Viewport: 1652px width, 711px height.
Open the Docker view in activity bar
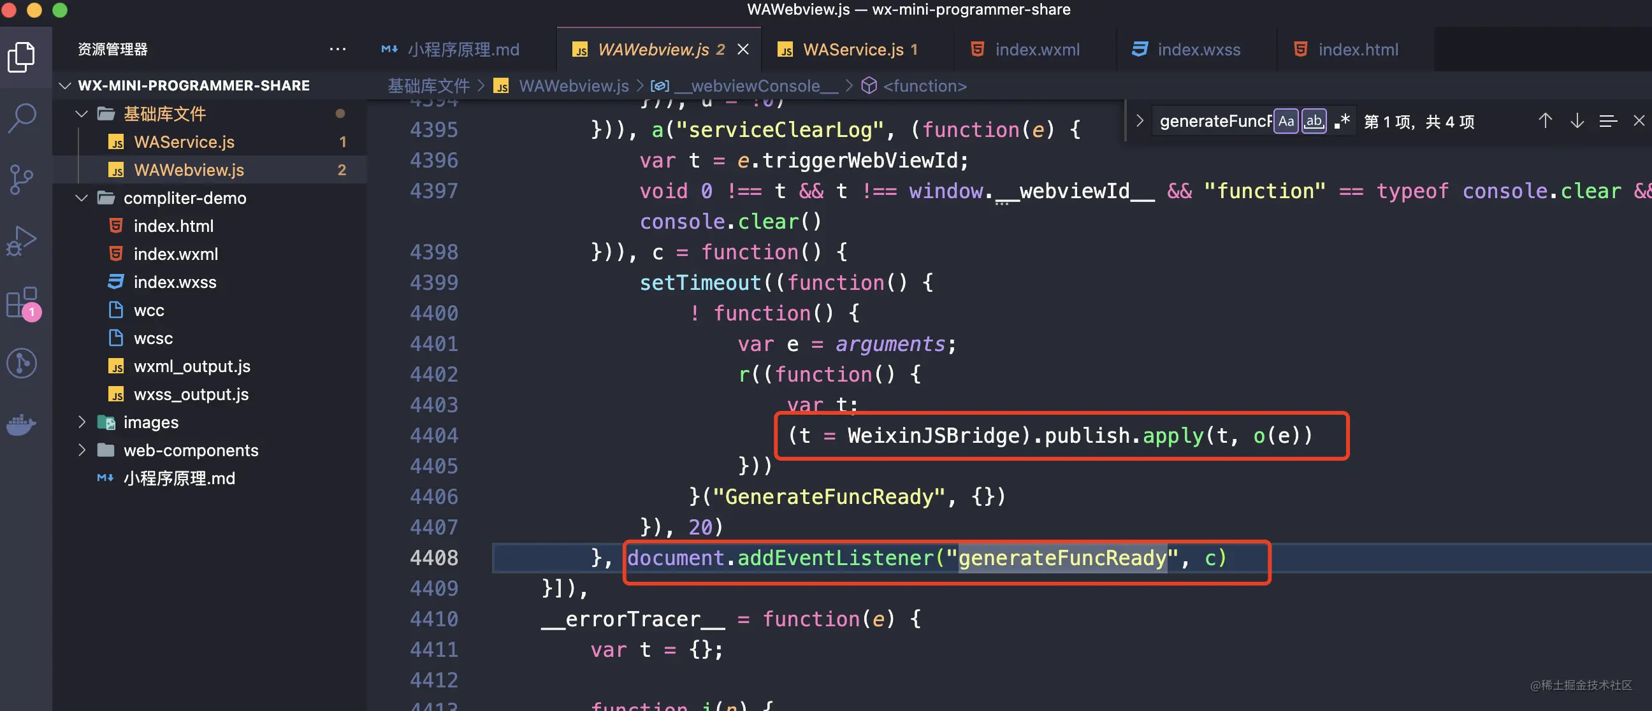click(22, 424)
